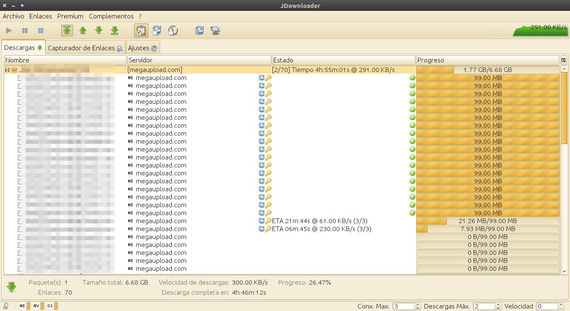570x311 pixels.
Task: Select the ETA 21m:44s download status
Action: point(320,221)
